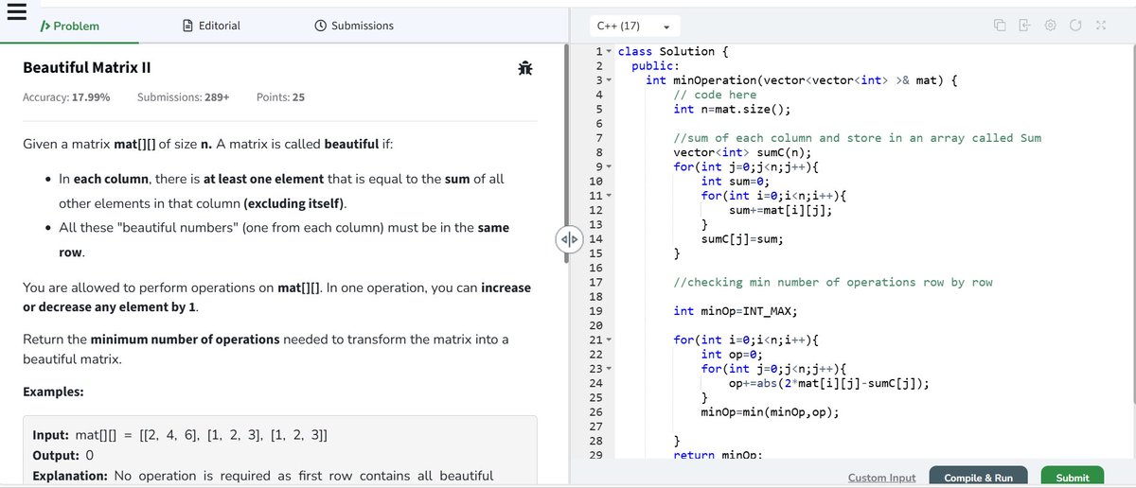Collapse the for loop fold at line 9

click(610, 166)
